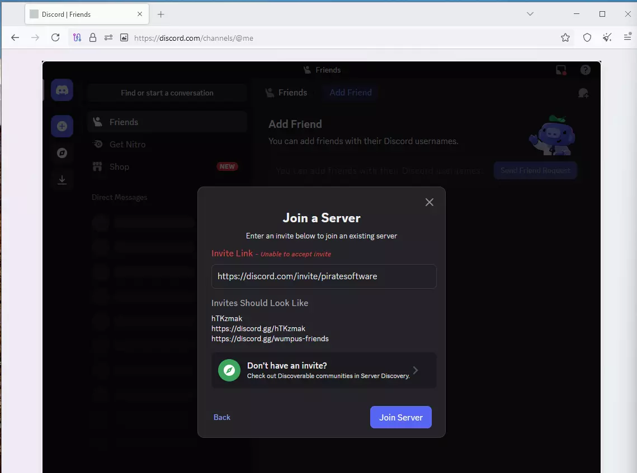The height and width of the screenshot is (473, 637).
Task: Click the green compass discovery icon
Action: [229, 370]
